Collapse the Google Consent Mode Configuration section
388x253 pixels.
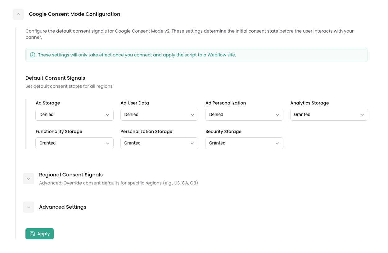[x=18, y=14]
